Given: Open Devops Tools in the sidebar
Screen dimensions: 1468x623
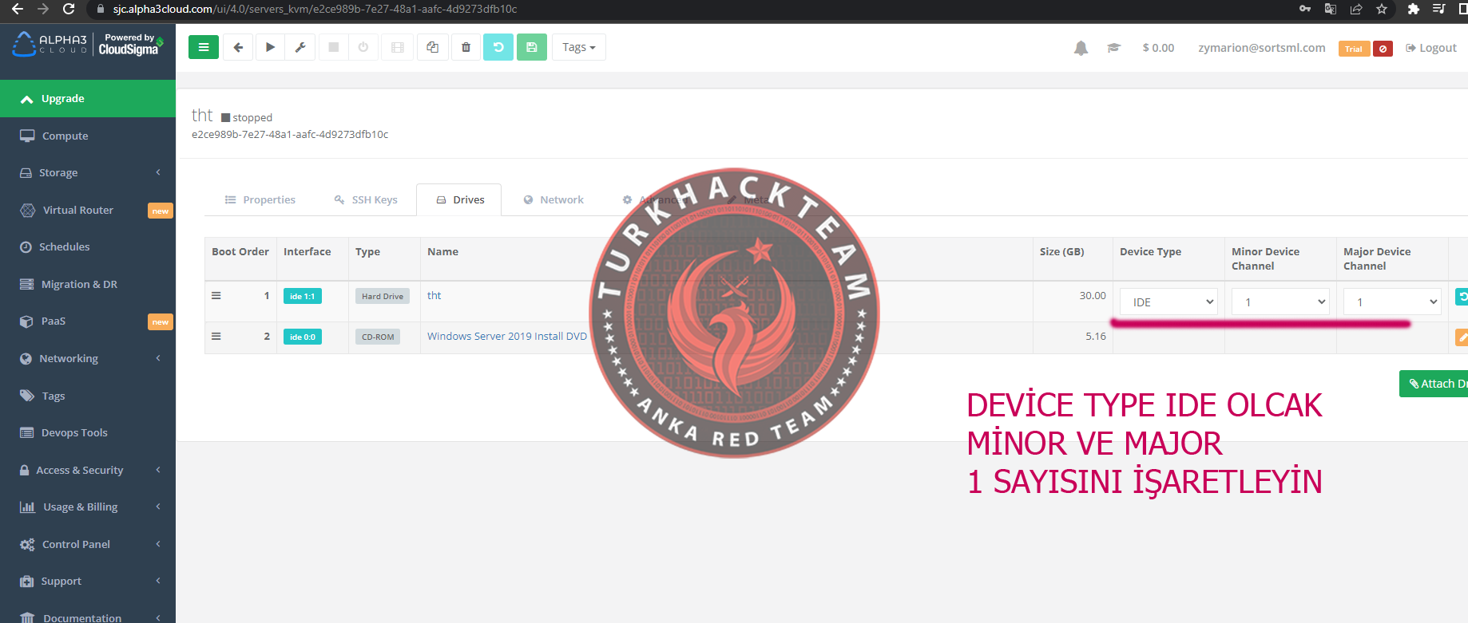Looking at the screenshot, I should point(88,432).
